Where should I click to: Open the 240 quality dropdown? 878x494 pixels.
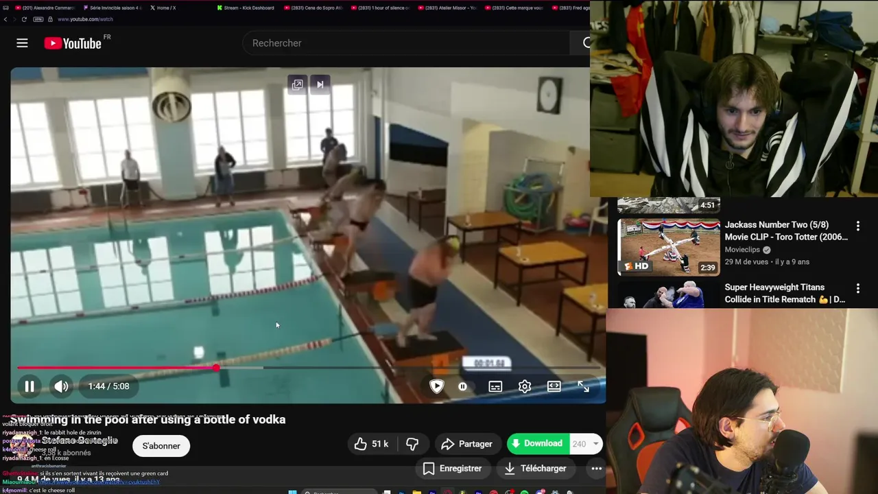(x=586, y=444)
